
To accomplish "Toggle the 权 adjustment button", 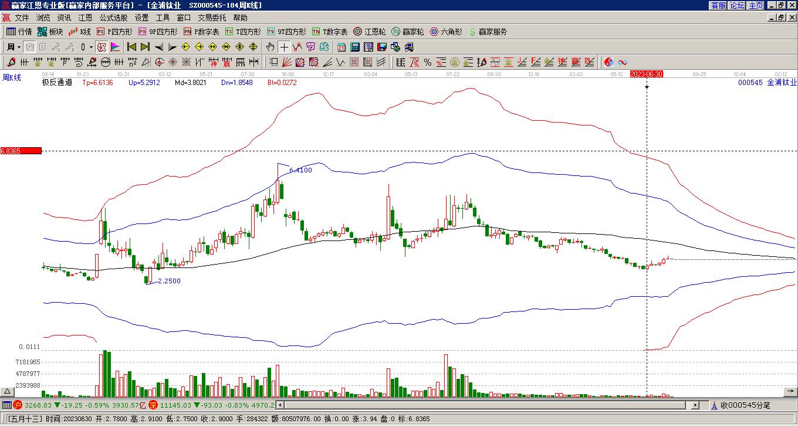I will (101, 47).
